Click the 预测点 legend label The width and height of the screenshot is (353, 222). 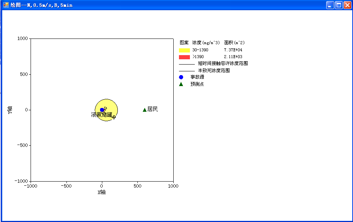click(197, 84)
